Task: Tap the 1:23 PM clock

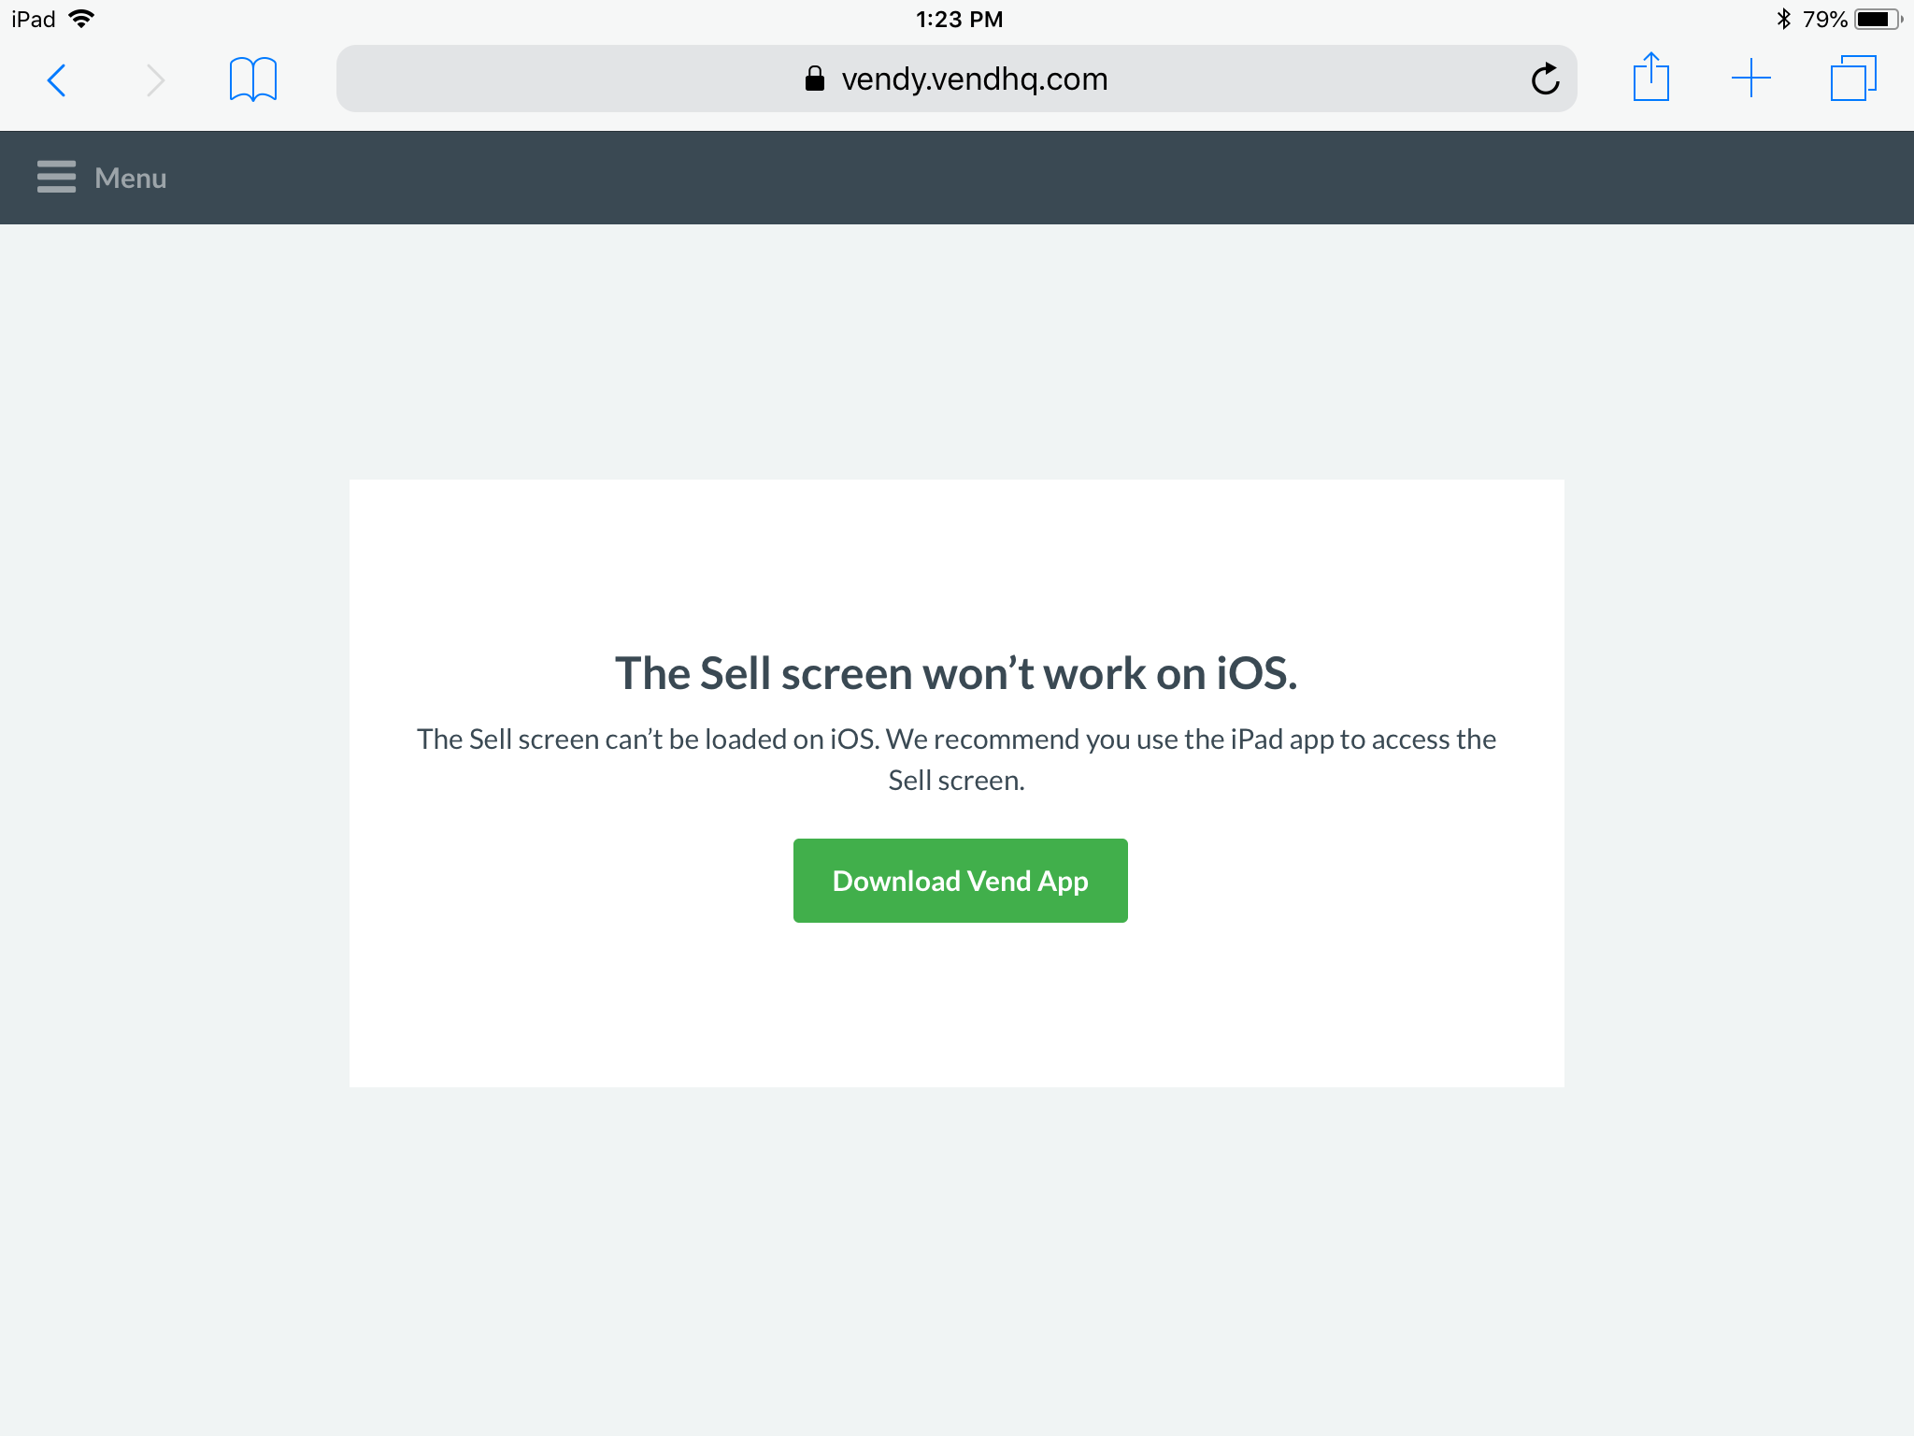Action: pos(959,20)
